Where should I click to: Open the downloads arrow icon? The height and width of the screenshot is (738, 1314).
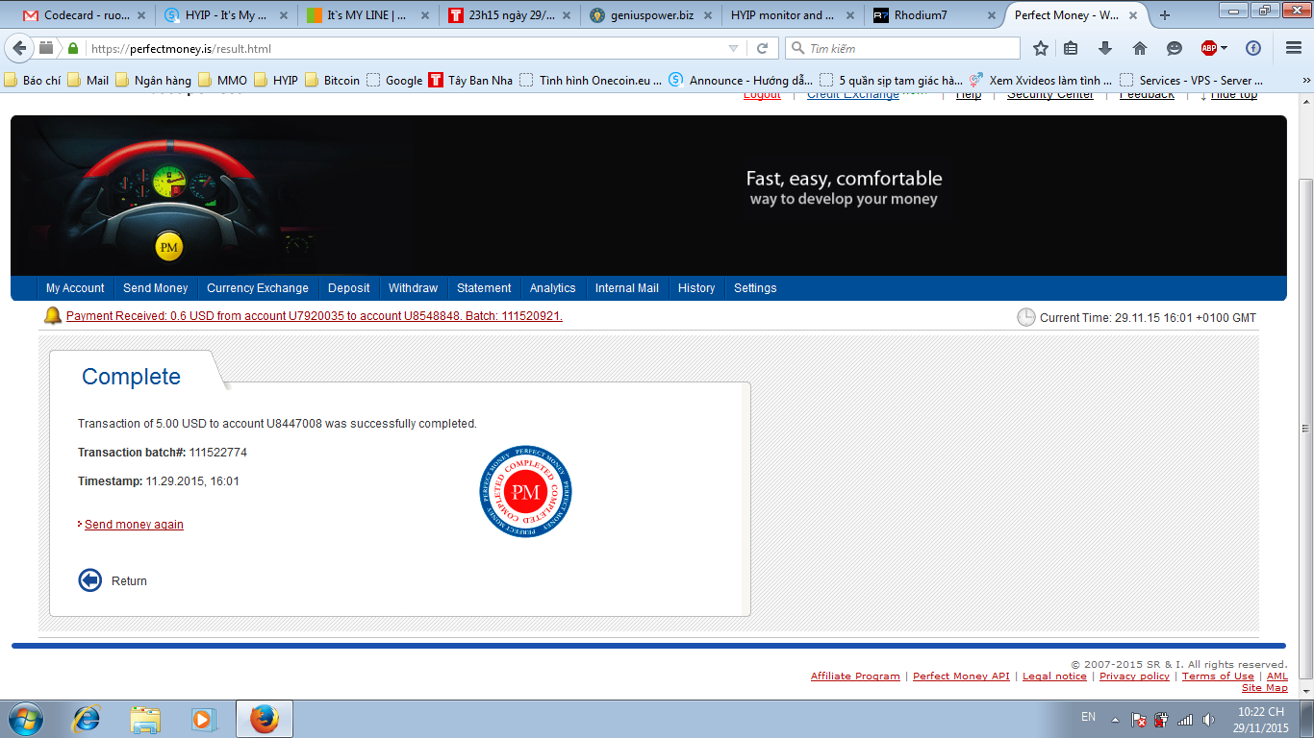[x=1105, y=48]
